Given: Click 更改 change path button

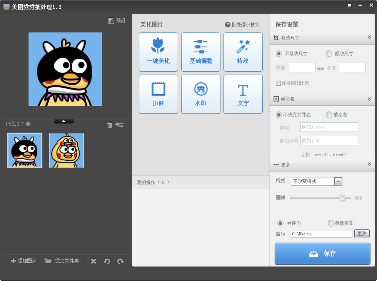Looking at the screenshot, I should click(362, 234).
